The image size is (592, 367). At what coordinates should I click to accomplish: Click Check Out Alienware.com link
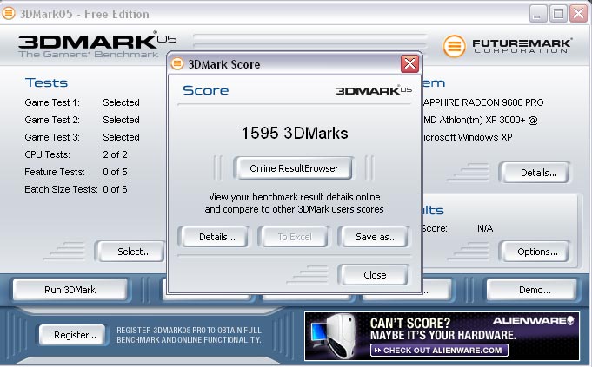coord(439,350)
